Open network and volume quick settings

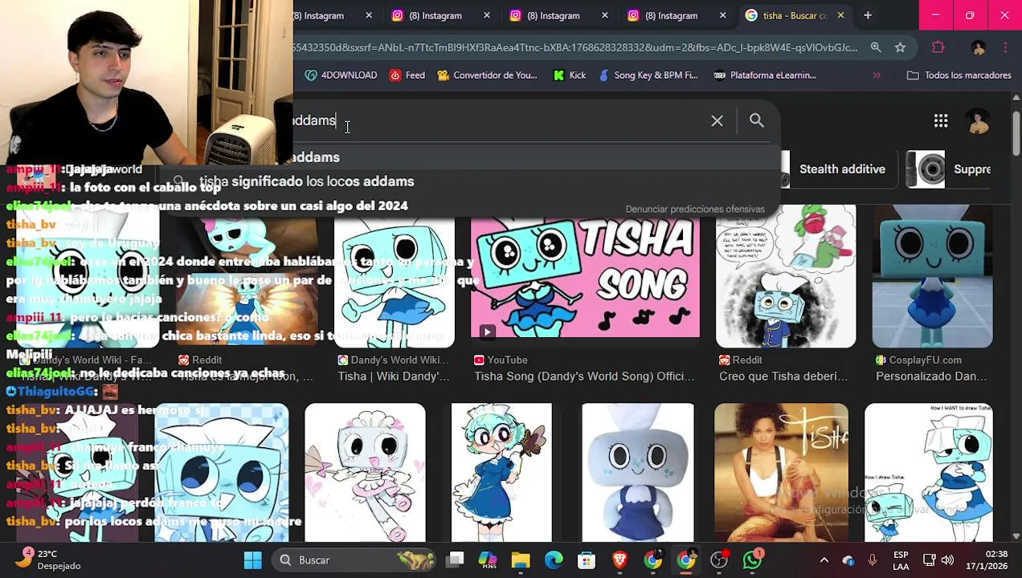tap(938, 560)
